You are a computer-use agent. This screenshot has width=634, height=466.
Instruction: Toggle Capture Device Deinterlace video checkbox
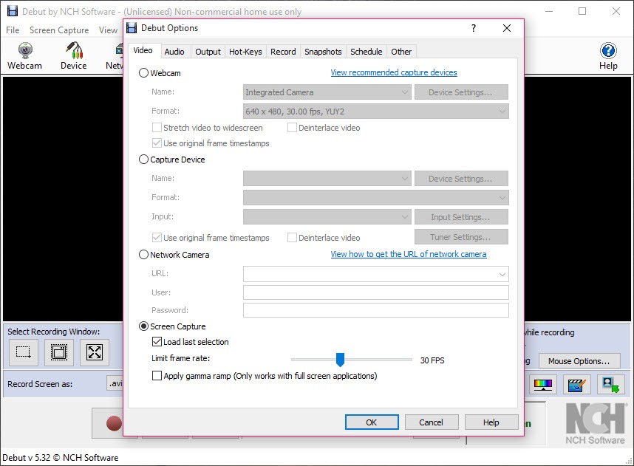292,238
